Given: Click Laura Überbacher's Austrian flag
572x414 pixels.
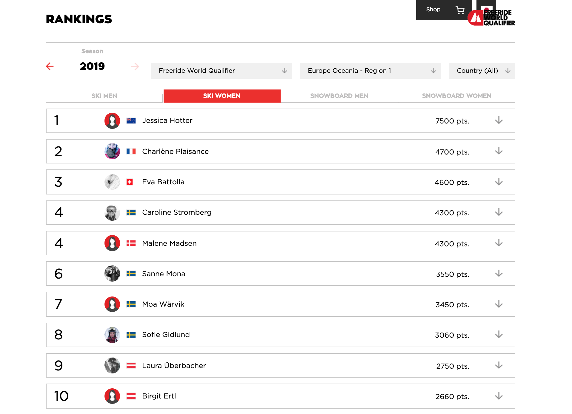Looking at the screenshot, I should (131, 365).
